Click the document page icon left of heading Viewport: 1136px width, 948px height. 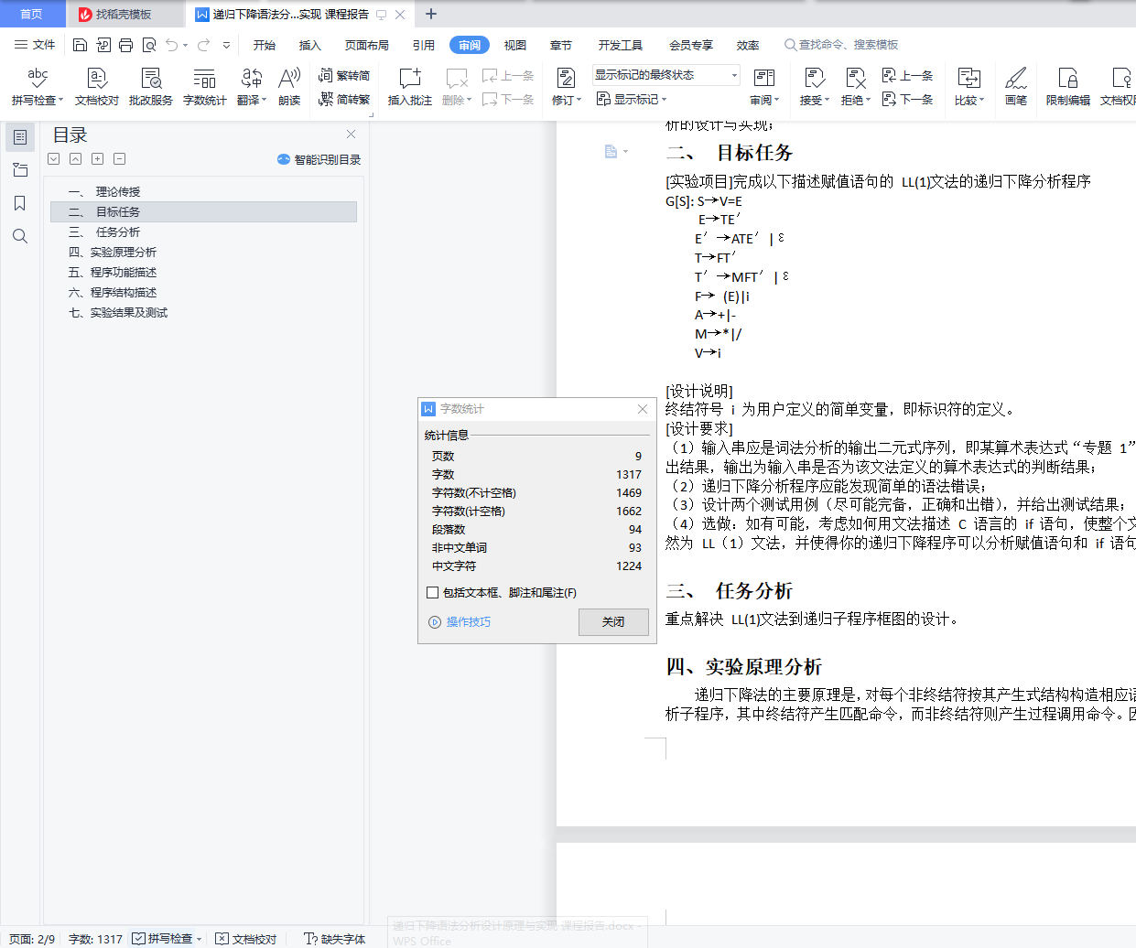(x=611, y=151)
